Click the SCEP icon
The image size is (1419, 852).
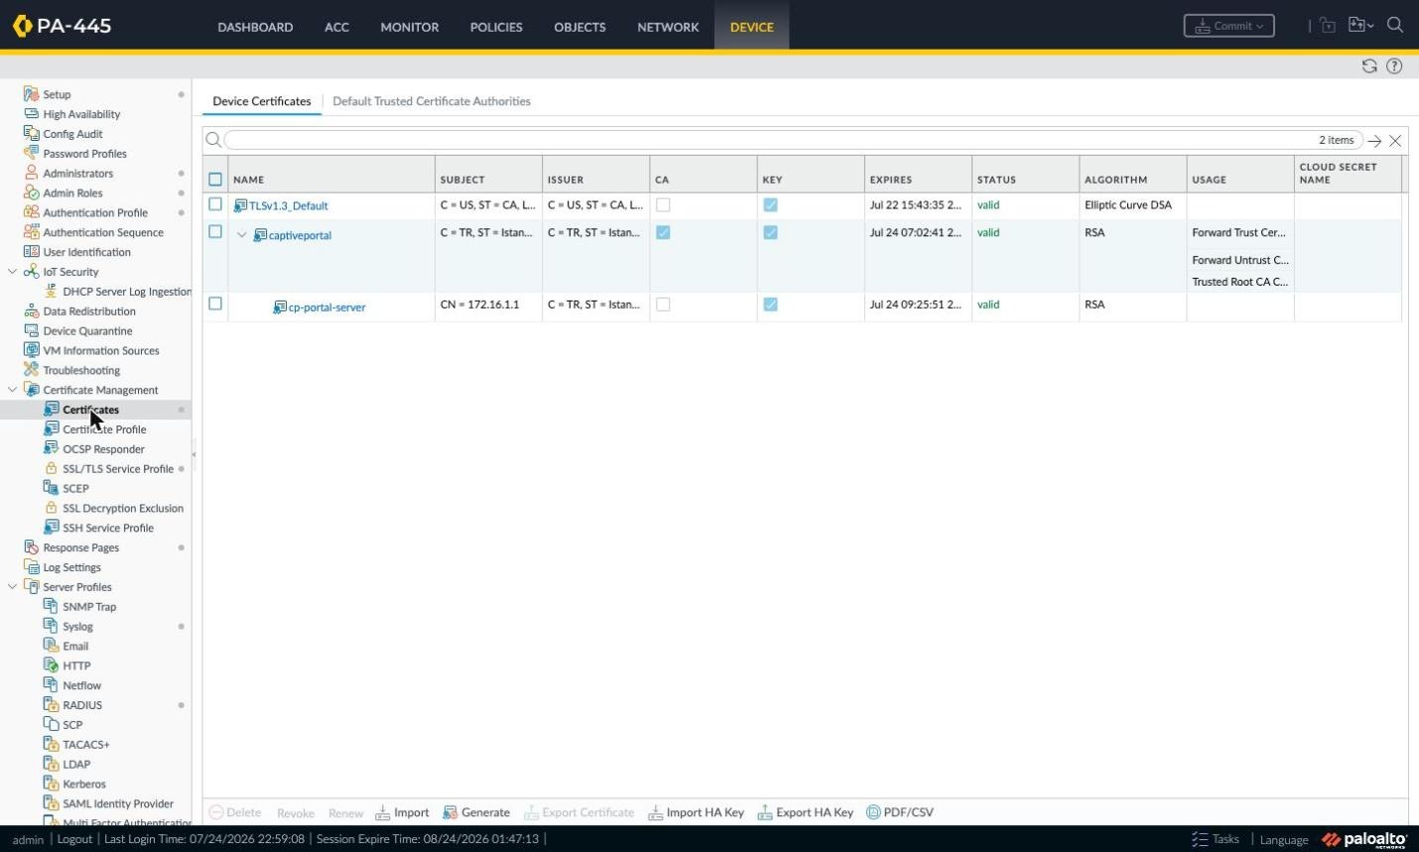tap(51, 488)
